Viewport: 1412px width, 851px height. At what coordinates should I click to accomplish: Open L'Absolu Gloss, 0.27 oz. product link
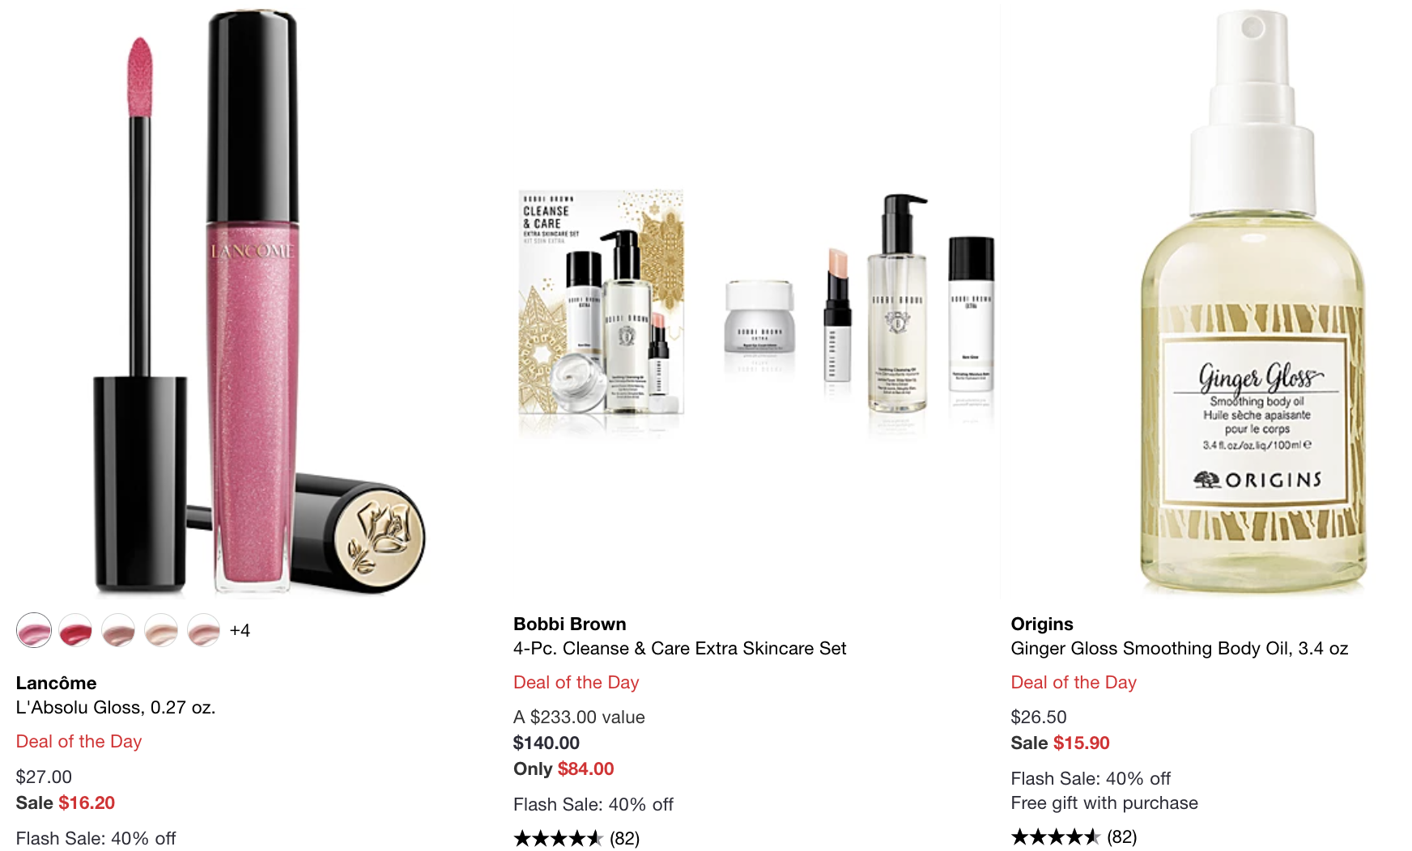pos(116,707)
